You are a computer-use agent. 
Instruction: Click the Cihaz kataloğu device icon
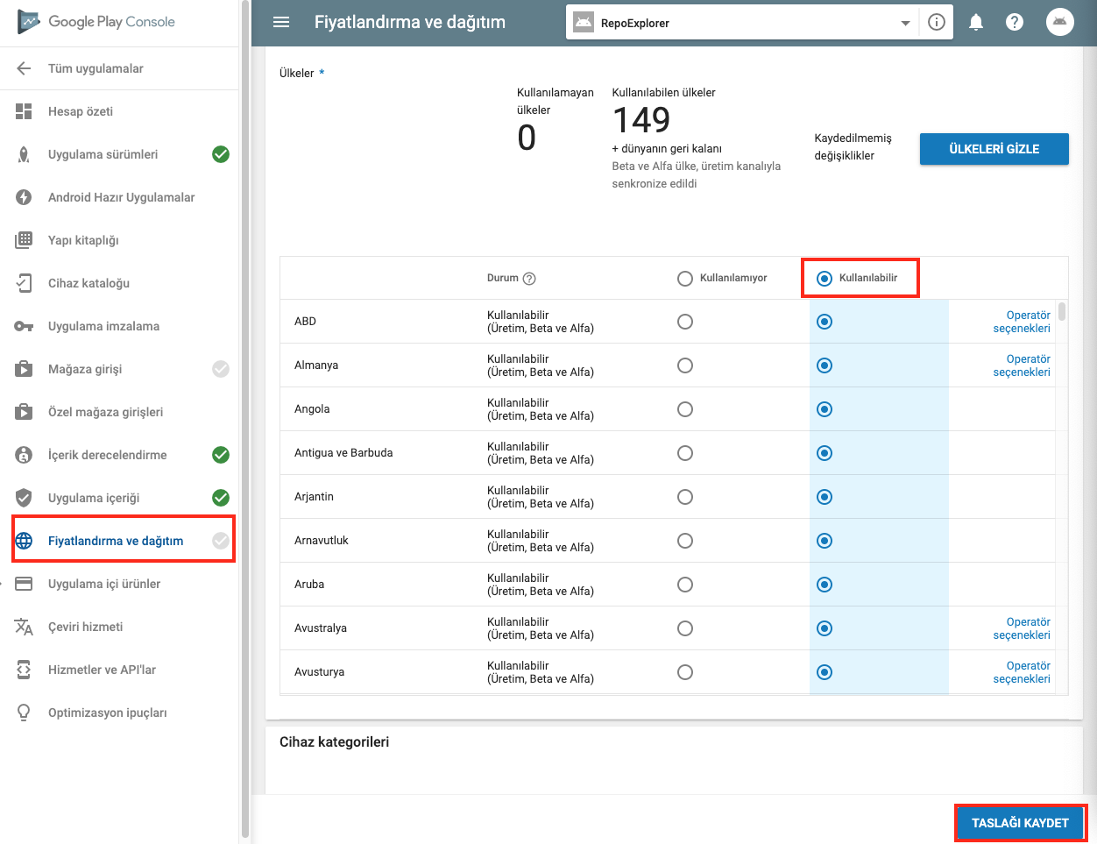[x=24, y=283]
